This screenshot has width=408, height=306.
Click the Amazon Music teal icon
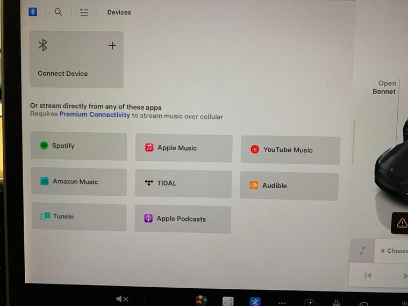point(45,181)
